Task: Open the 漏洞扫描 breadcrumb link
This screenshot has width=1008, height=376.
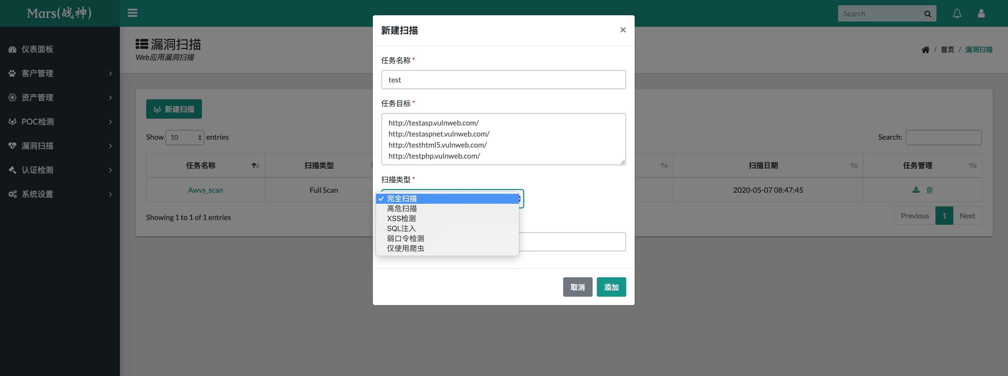Action: (x=979, y=49)
